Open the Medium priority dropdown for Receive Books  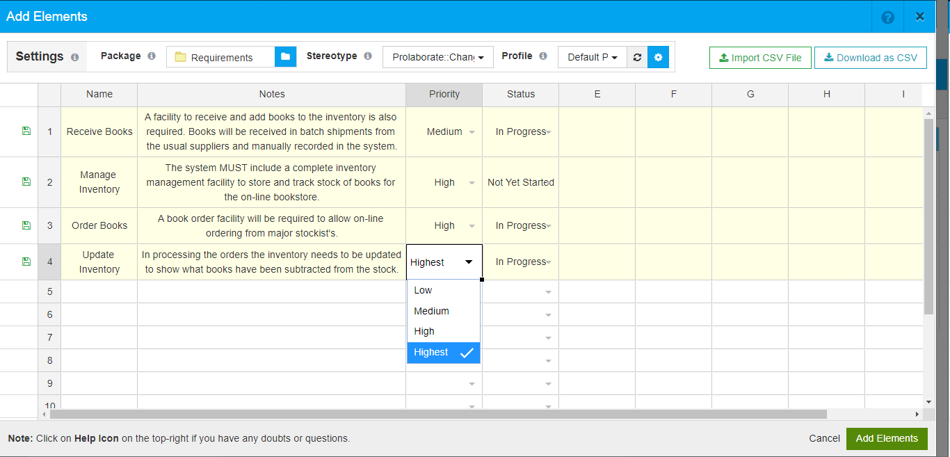(x=472, y=131)
